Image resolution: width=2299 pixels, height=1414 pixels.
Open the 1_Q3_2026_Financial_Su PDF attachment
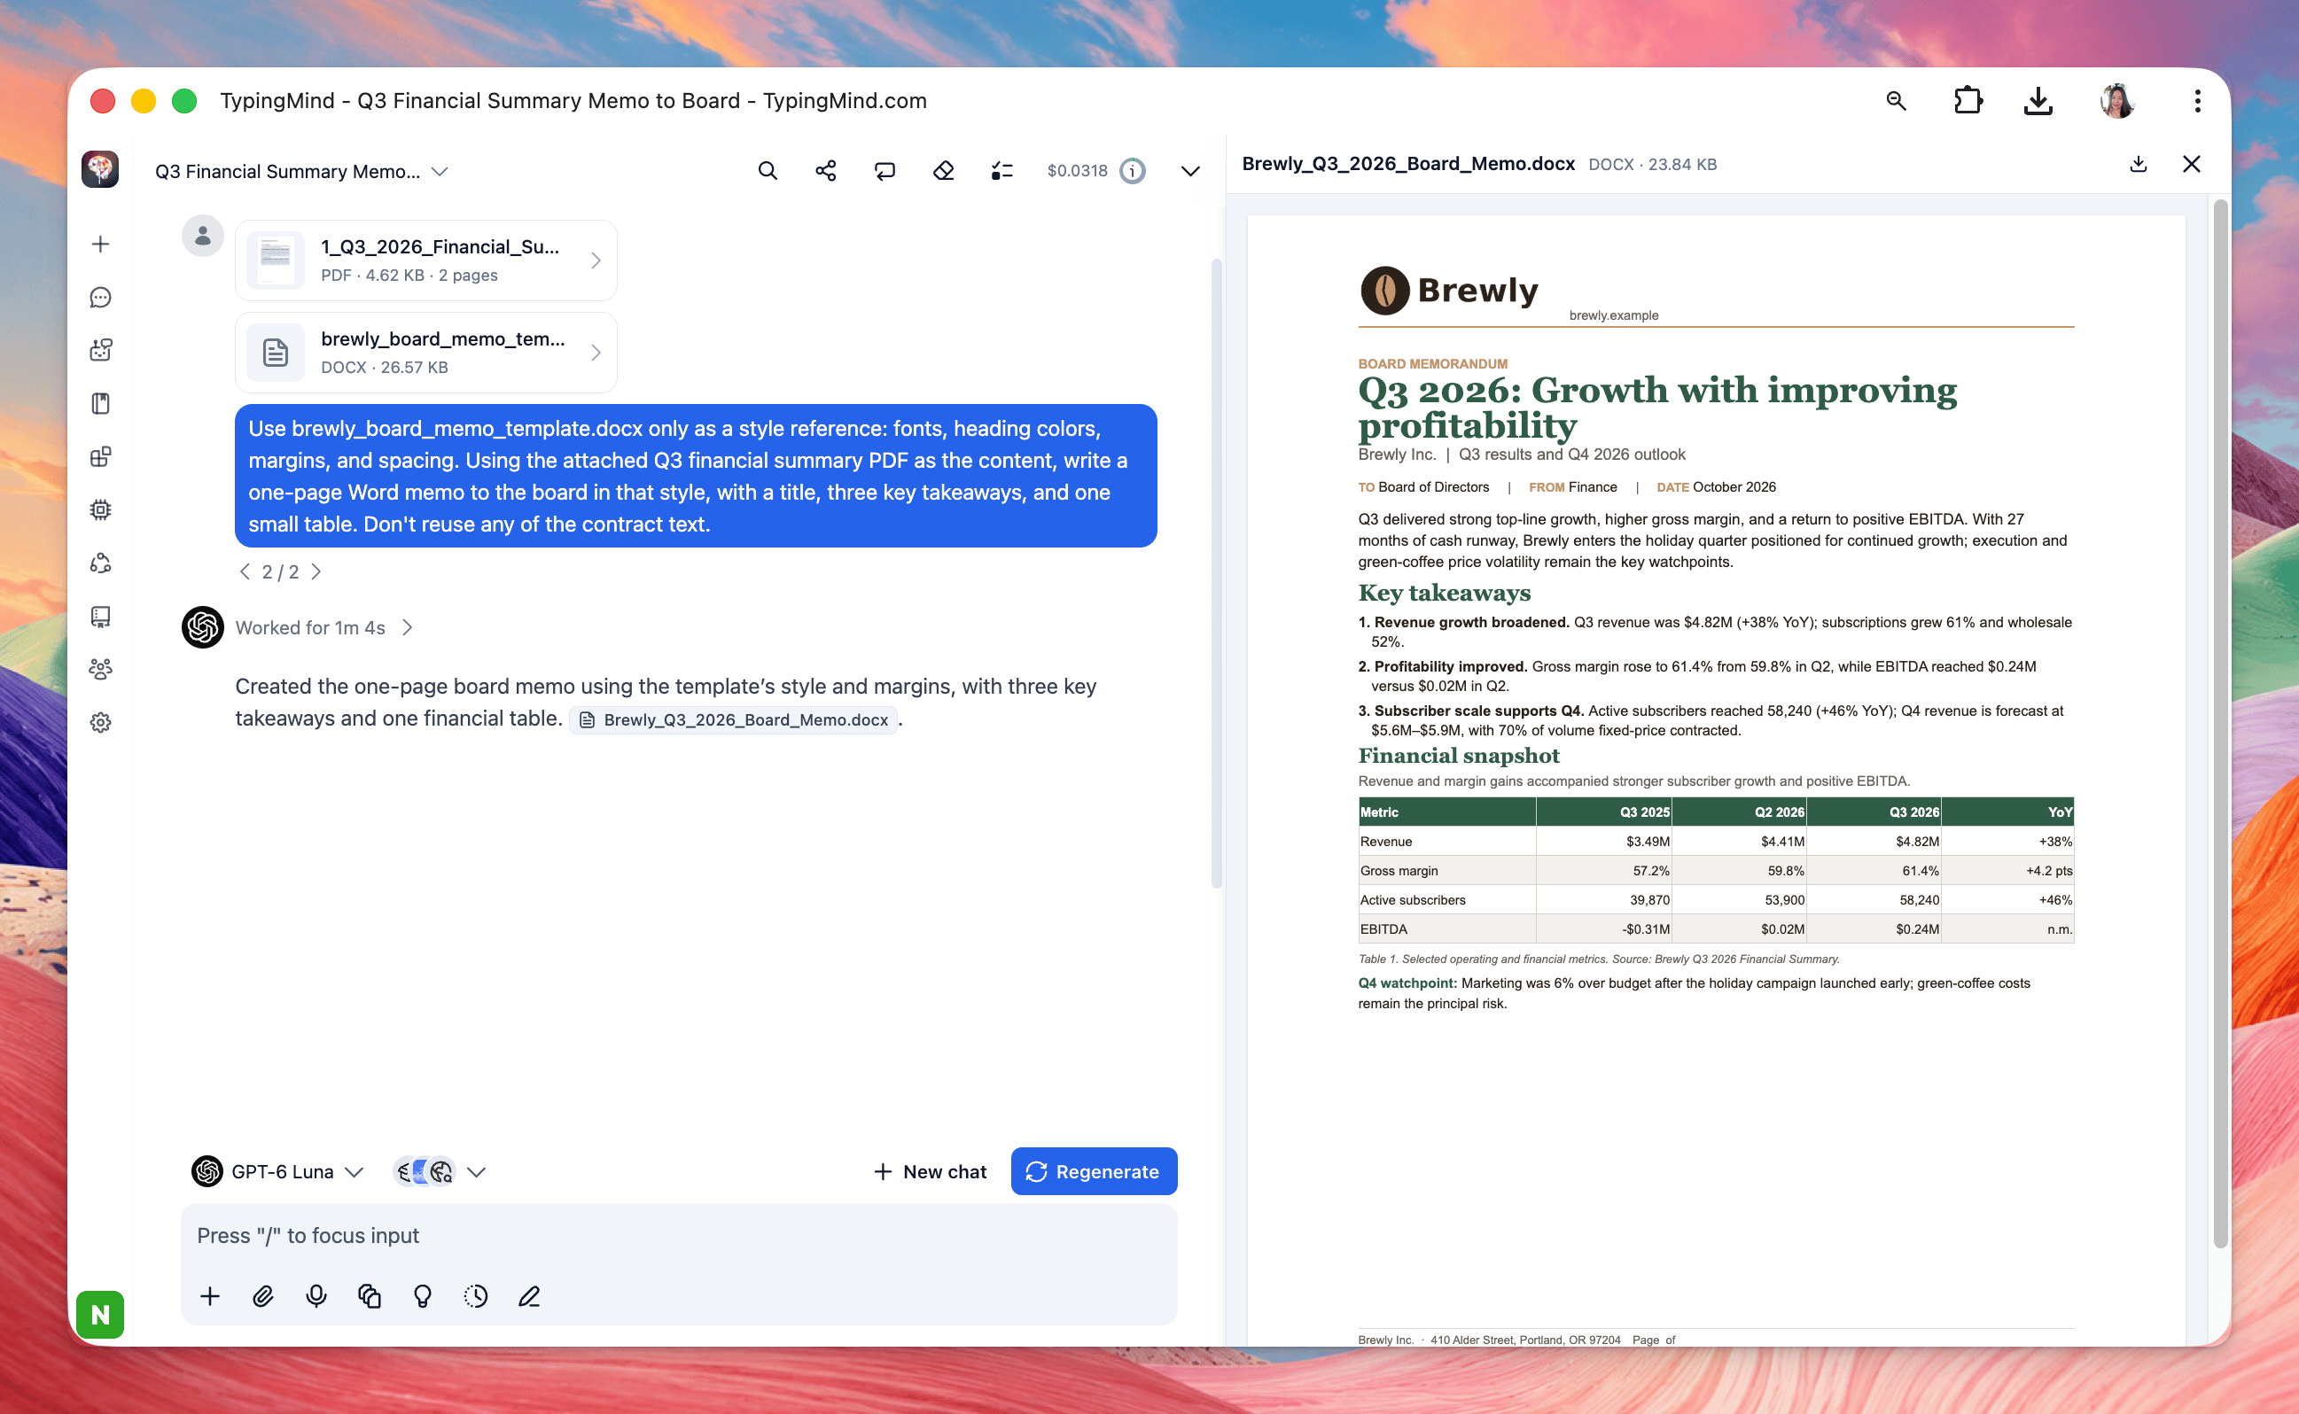click(x=425, y=260)
